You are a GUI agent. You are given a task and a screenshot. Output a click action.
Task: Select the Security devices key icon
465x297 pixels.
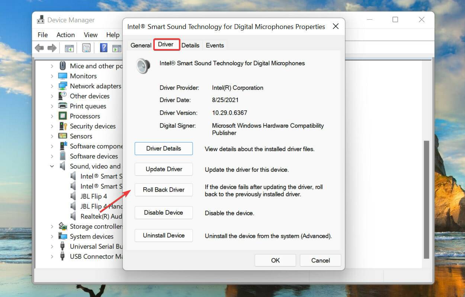pyautogui.click(x=62, y=126)
